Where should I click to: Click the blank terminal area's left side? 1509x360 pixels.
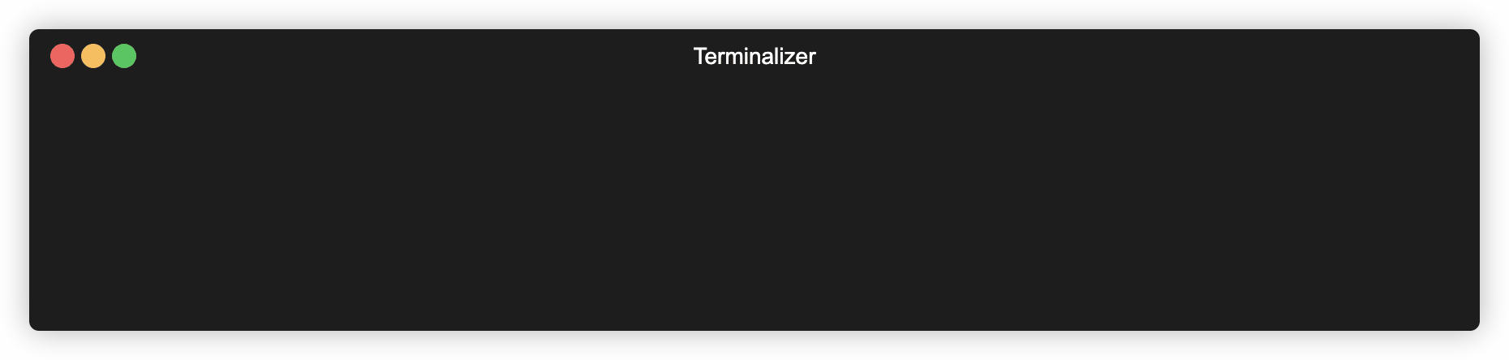click(x=162, y=203)
